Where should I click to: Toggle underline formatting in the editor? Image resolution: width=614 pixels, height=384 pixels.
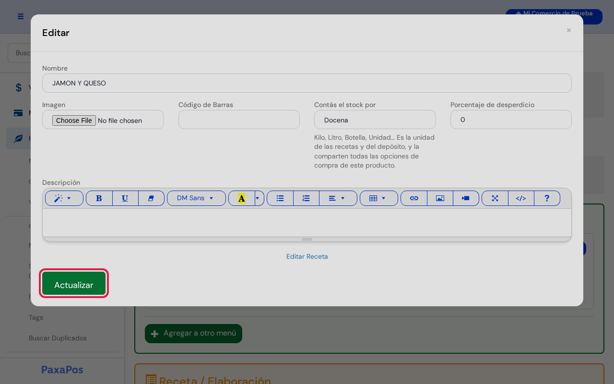pyautogui.click(x=125, y=198)
